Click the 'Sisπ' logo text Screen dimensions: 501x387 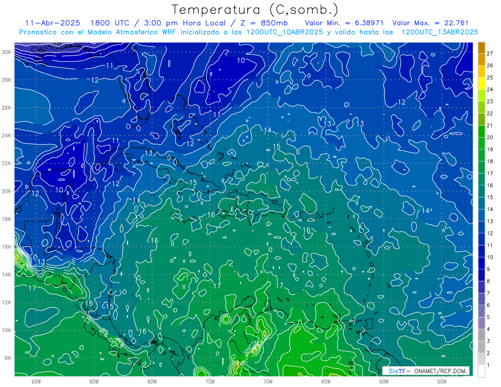[397, 371]
